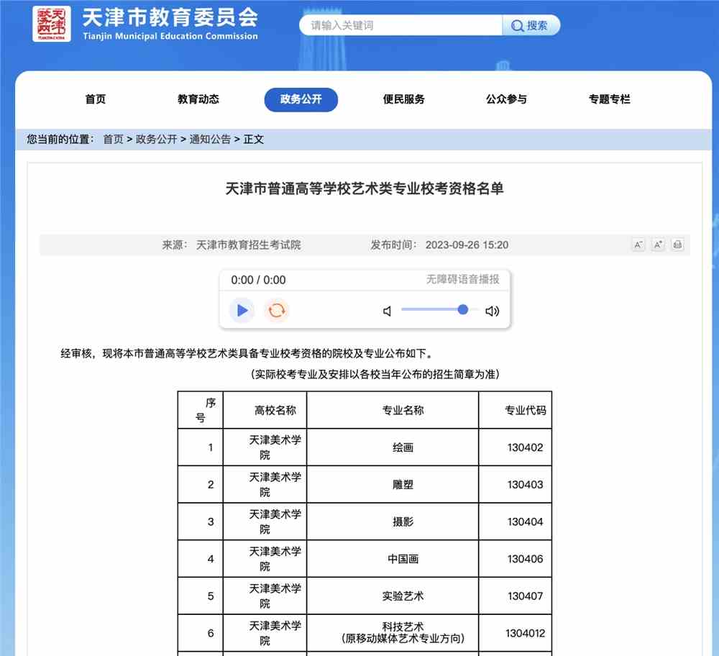This screenshot has height=656, width=719.
Task: Open the 教育动态 navigation tab
Action: [x=198, y=99]
